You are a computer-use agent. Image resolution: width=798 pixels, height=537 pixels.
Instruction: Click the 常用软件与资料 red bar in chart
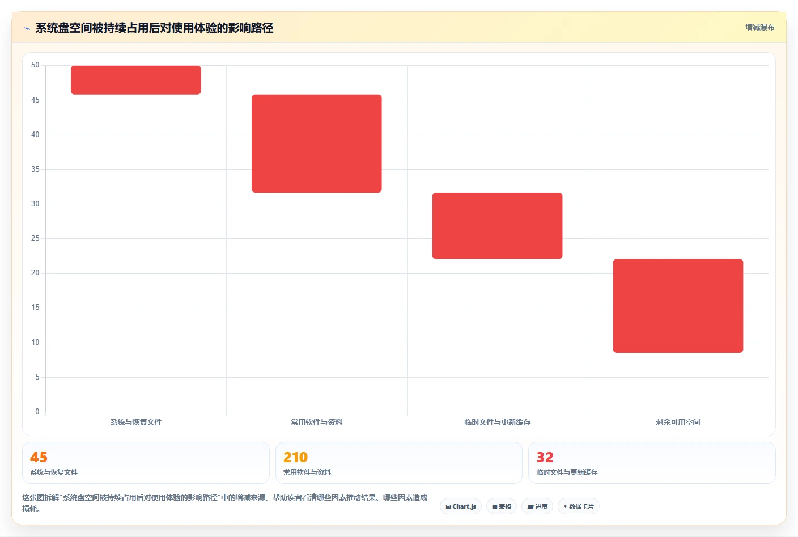pos(317,143)
